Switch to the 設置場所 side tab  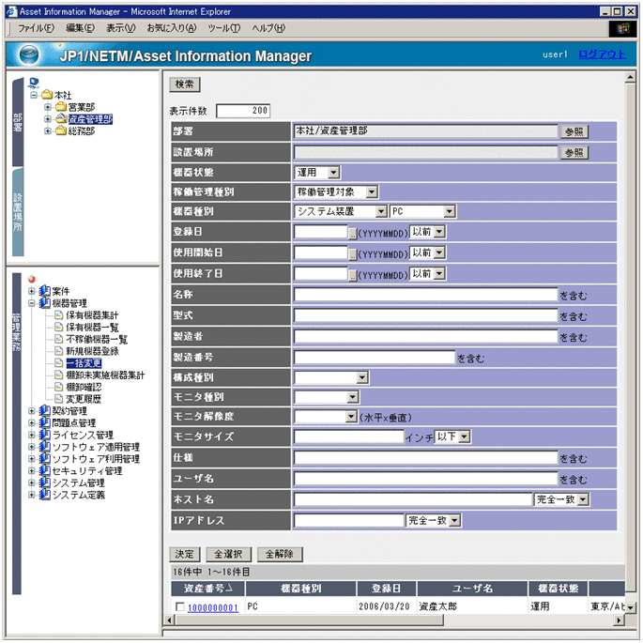point(17,211)
